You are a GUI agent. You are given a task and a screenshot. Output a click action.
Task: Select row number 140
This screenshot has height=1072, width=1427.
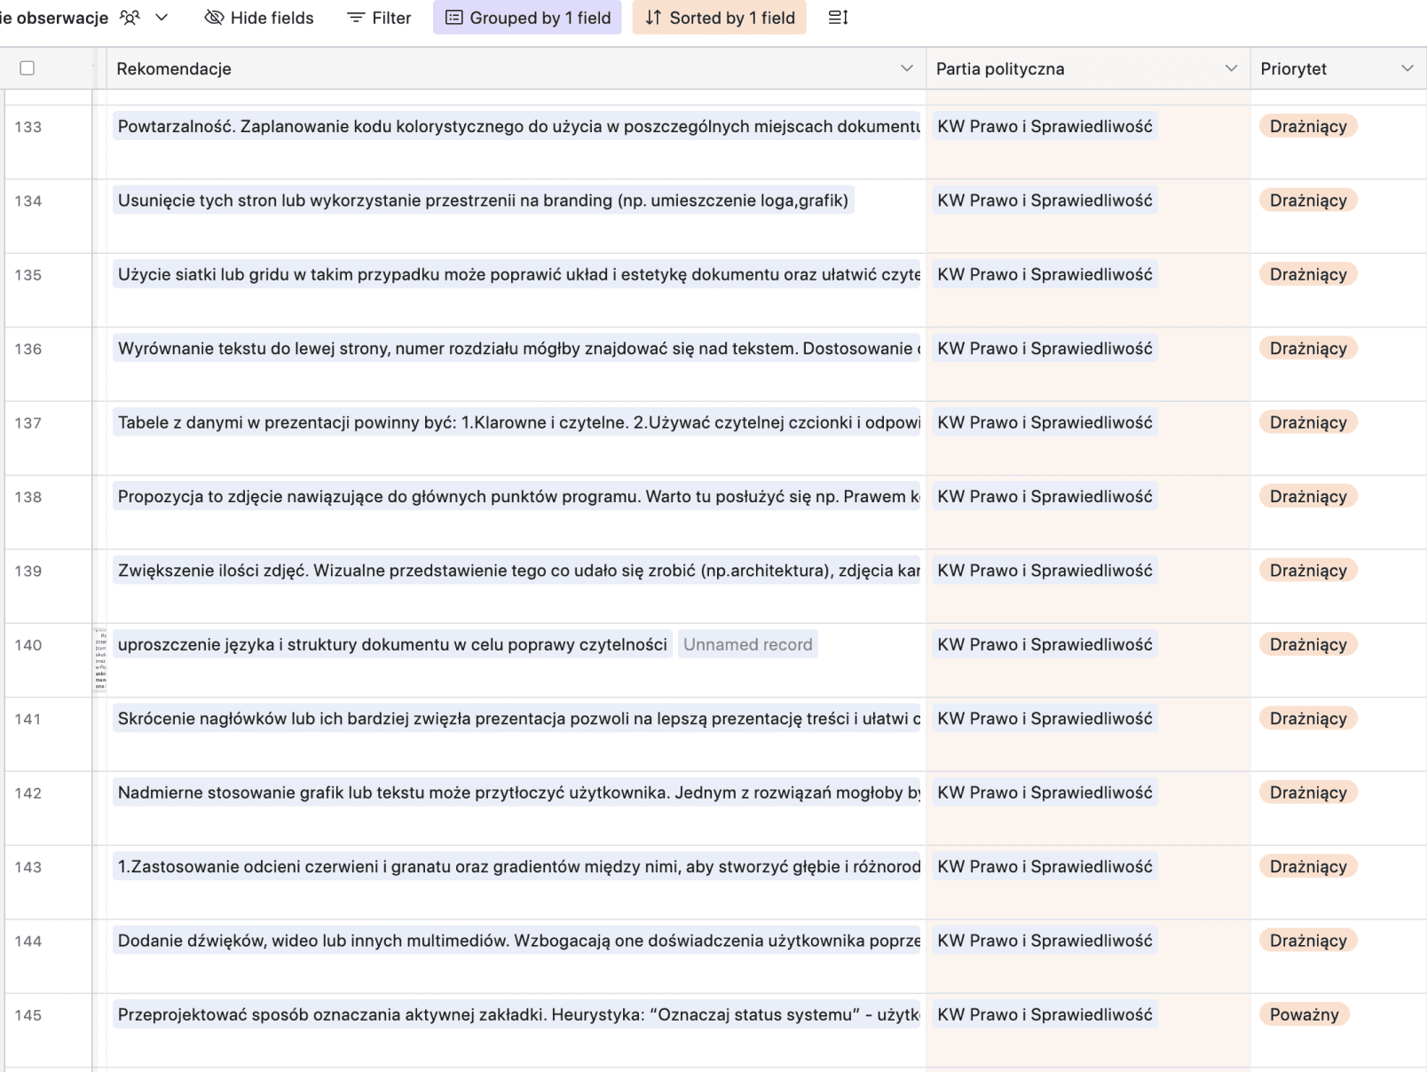coord(28,645)
